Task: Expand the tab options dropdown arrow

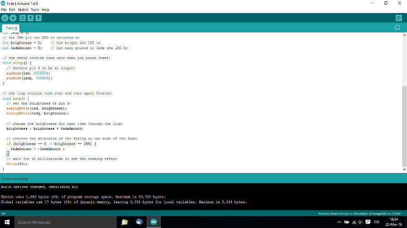Action: click(x=397, y=27)
